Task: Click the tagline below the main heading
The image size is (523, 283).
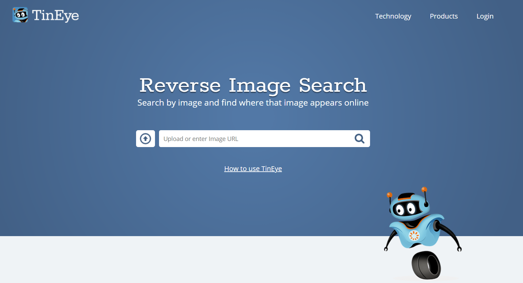Action: tap(253, 102)
